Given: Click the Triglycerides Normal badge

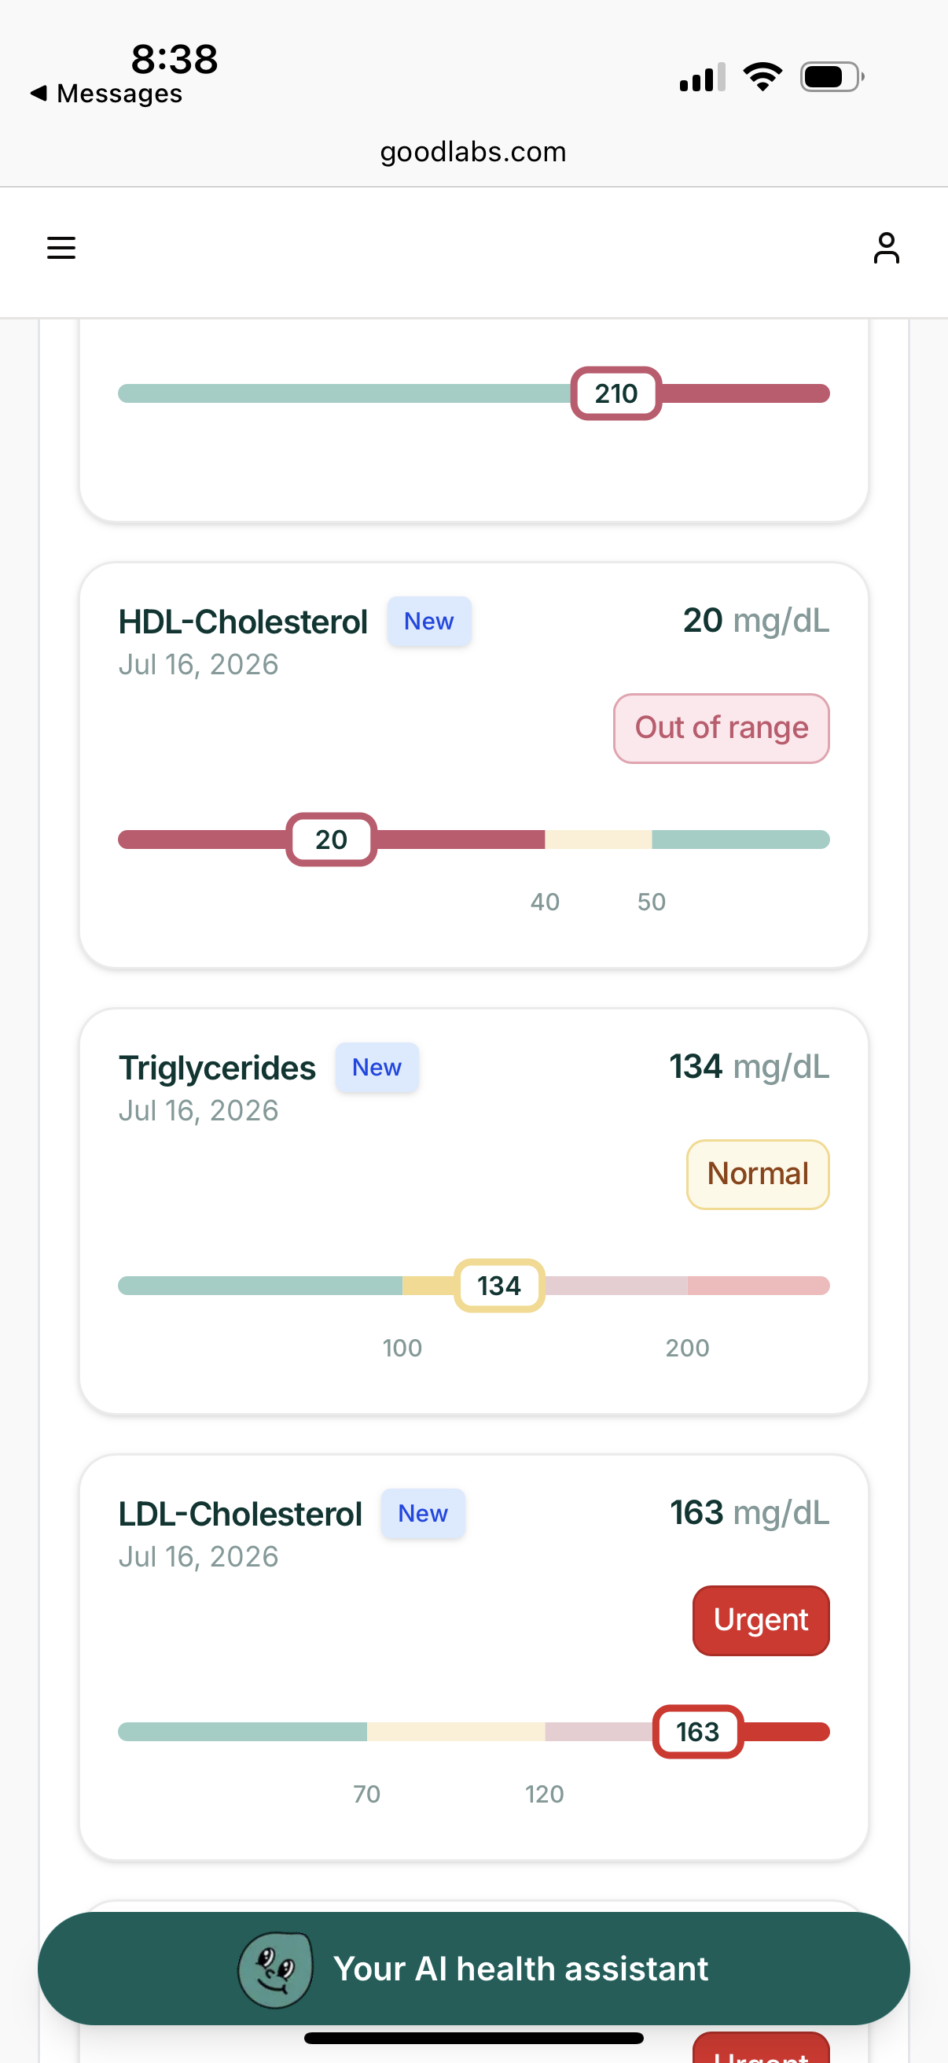Looking at the screenshot, I should [x=758, y=1174].
